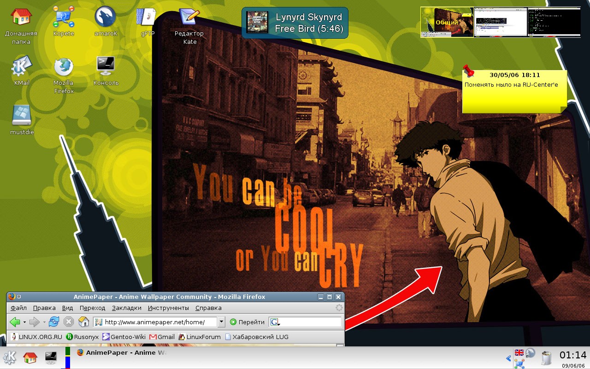This screenshot has width=590, height=369.
Task: Open the Kopete tray icon
Action: click(x=519, y=363)
